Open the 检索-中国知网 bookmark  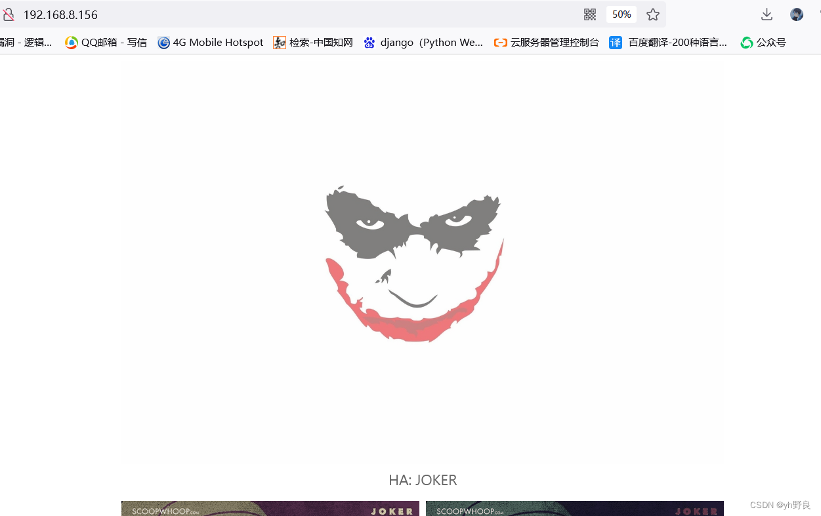click(313, 43)
